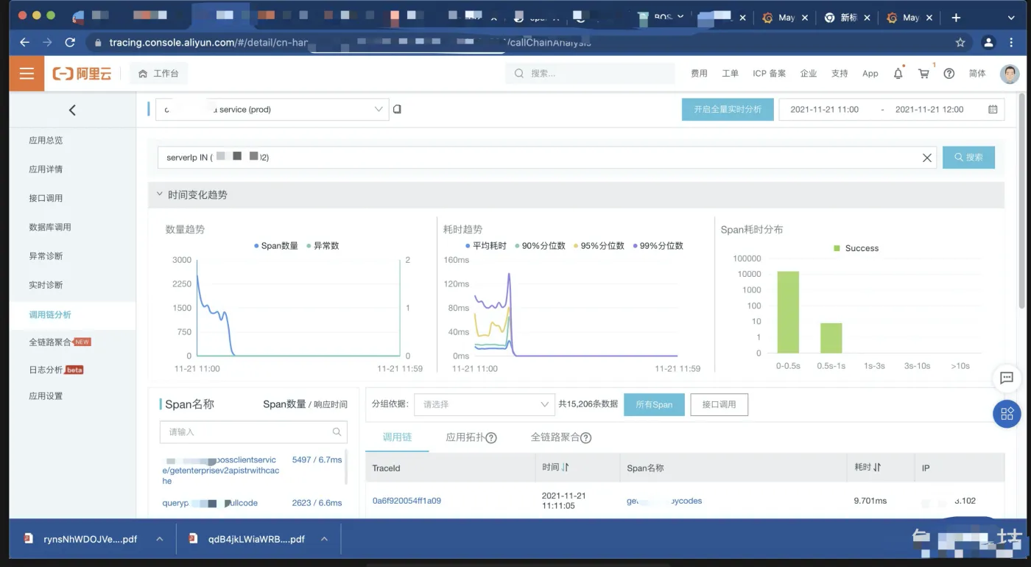Click 开启全量实时分析 button

tap(728, 109)
